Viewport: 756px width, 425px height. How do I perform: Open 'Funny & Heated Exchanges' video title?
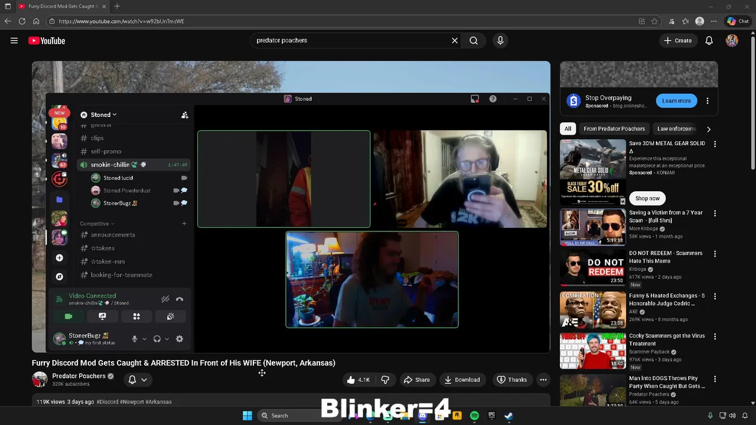coord(667,299)
